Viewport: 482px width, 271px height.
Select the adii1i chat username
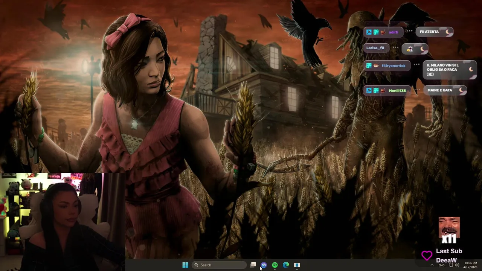394,32
